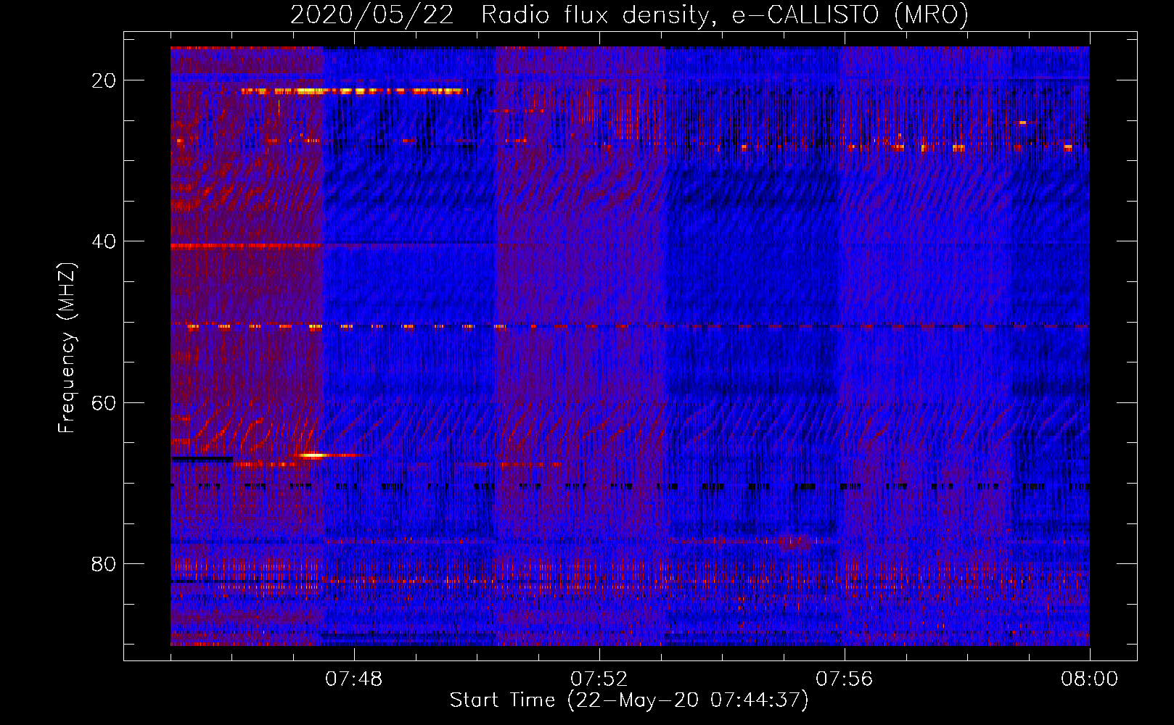Click the bright yellow burst near 67 MHz

point(313,455)
